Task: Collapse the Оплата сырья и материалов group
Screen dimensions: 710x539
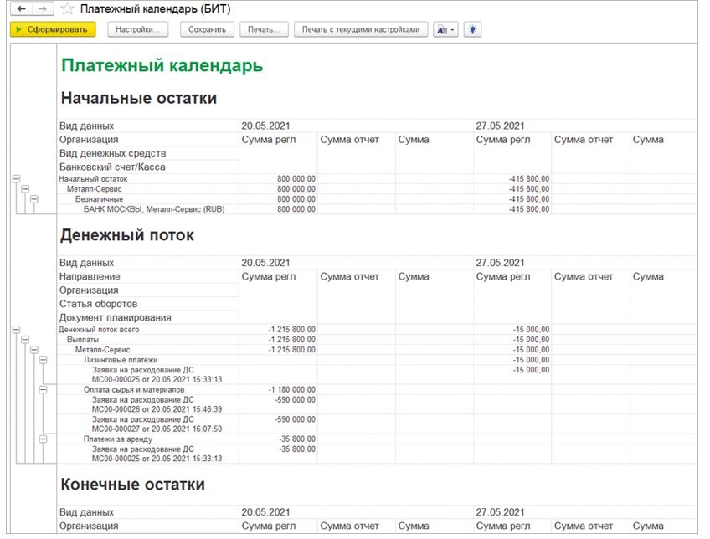Action: tap(43, 388)
